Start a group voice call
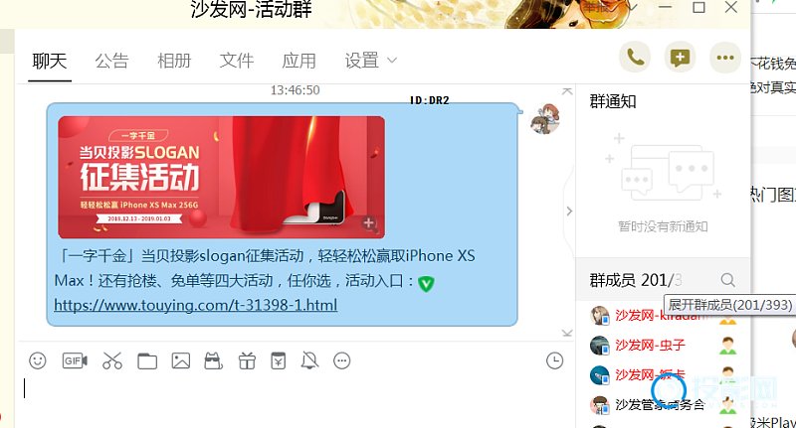 click(635, 58)
